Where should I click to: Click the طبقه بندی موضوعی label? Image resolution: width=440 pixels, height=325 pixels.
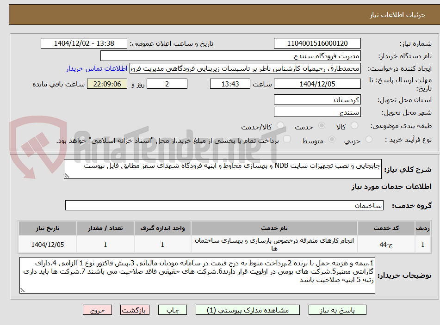401,126
